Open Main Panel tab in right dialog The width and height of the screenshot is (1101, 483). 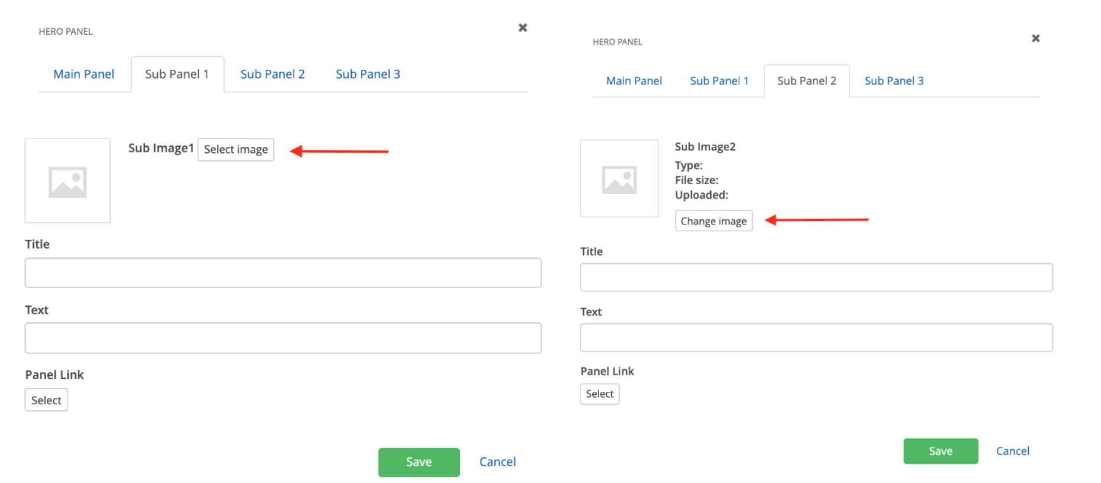coord(634,81)
